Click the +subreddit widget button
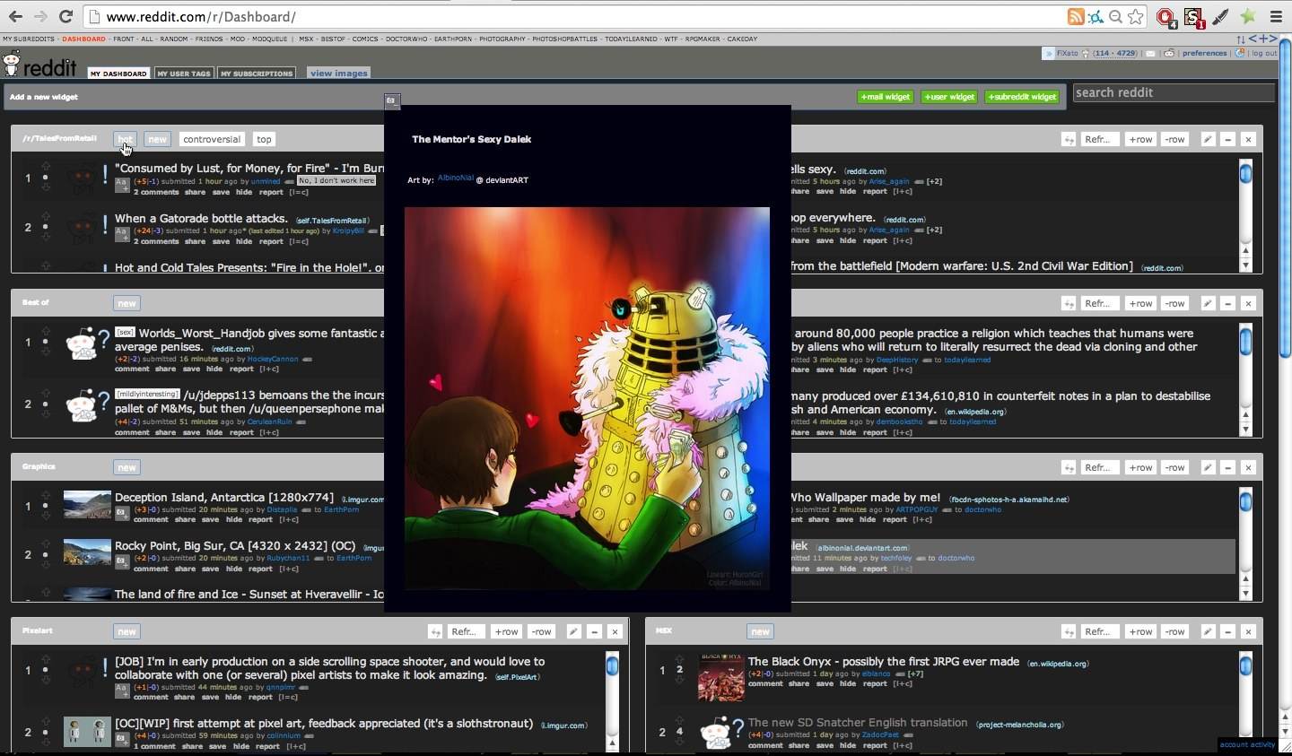Viewport: 1292px width, 756px height. [1022, 97]
